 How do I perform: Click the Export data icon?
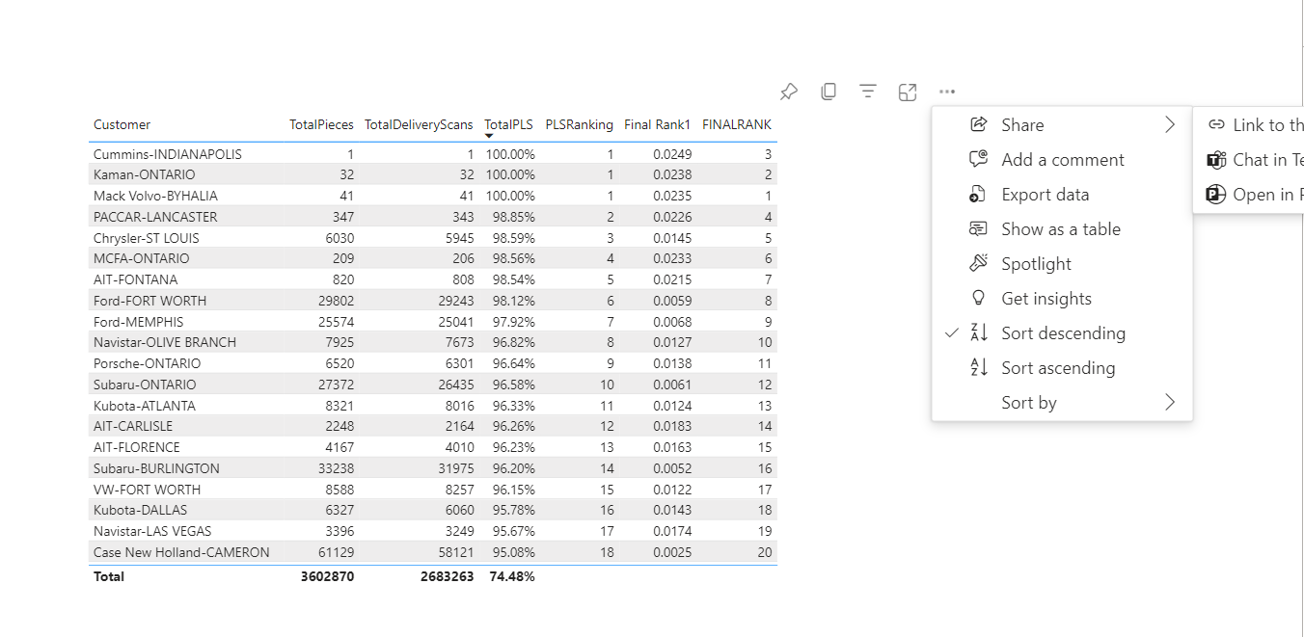point(977,194)
